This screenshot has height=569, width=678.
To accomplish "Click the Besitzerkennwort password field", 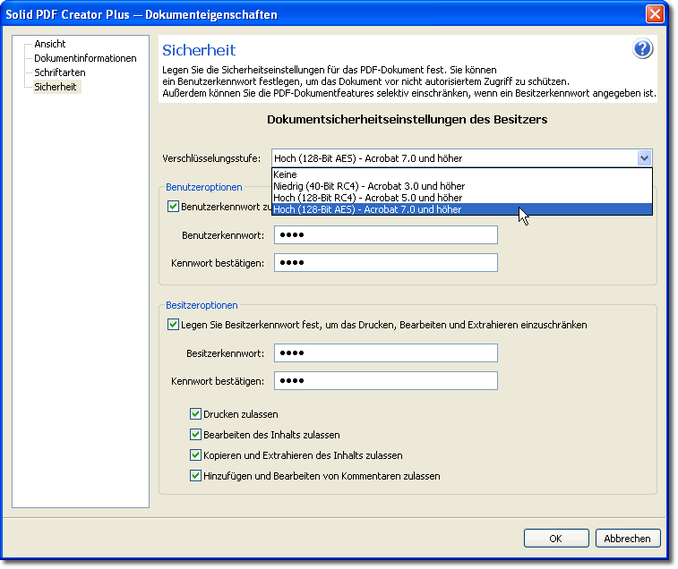I will pos(384,353).
